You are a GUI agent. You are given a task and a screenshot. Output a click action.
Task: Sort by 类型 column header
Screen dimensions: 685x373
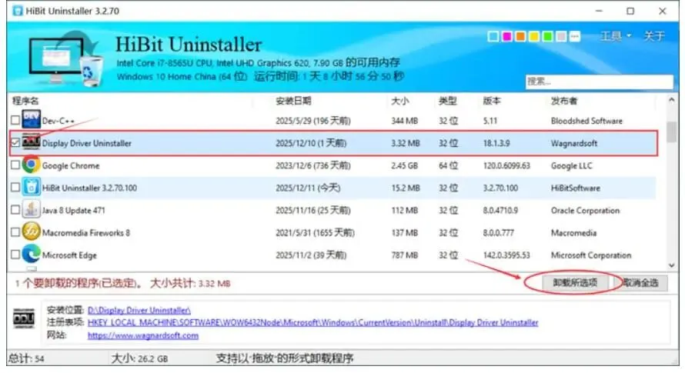click(x=447, y=101)
